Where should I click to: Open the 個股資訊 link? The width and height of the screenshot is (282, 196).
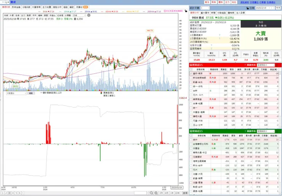click(x=245, y=2)
